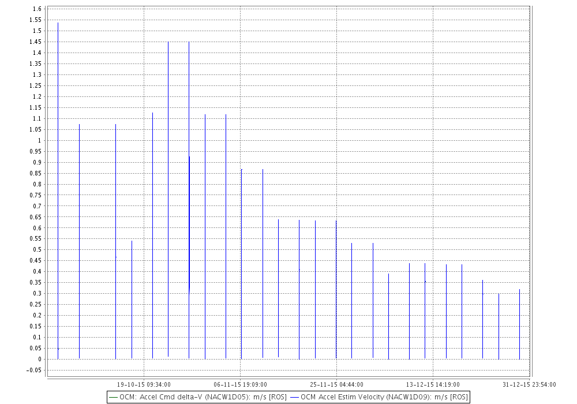Click the short blue spike peaking near 0.54

[132, 300]
